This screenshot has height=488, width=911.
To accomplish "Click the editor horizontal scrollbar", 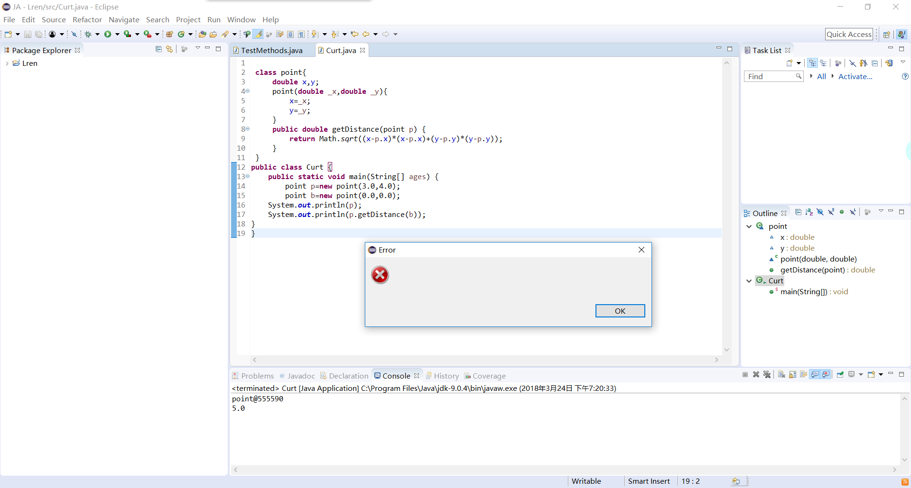I will tap(485, 360).
